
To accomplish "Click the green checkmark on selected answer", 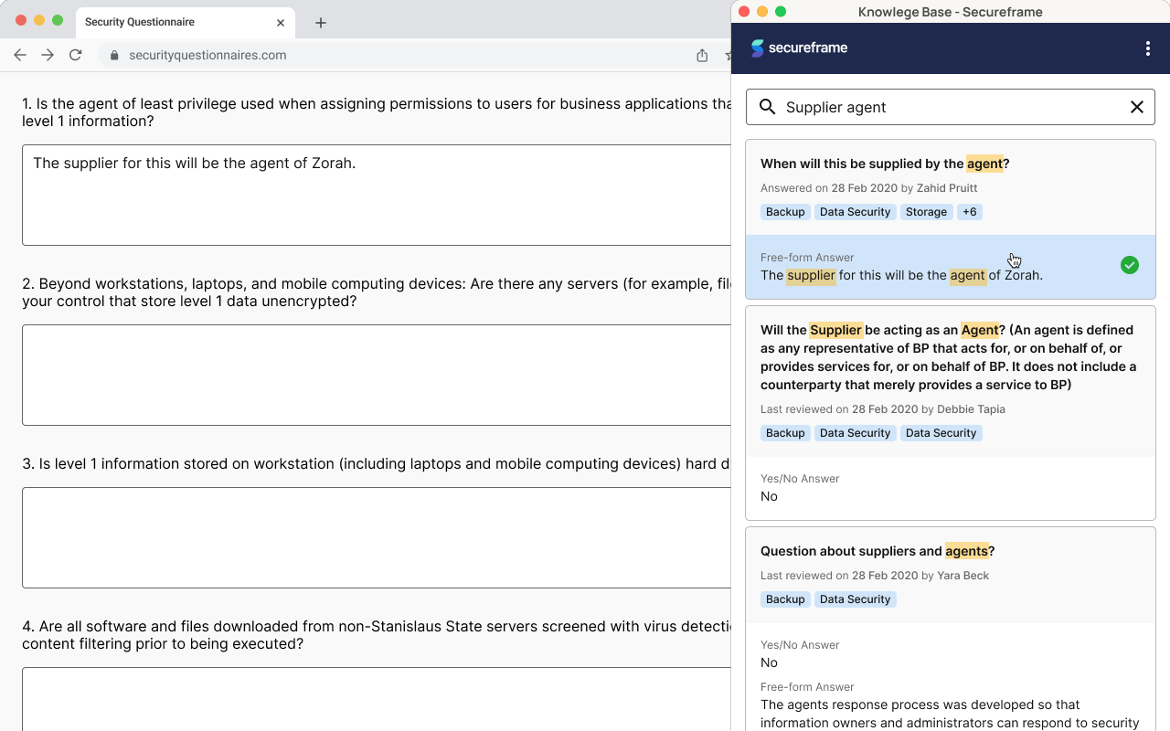I will pos(1130,265).
